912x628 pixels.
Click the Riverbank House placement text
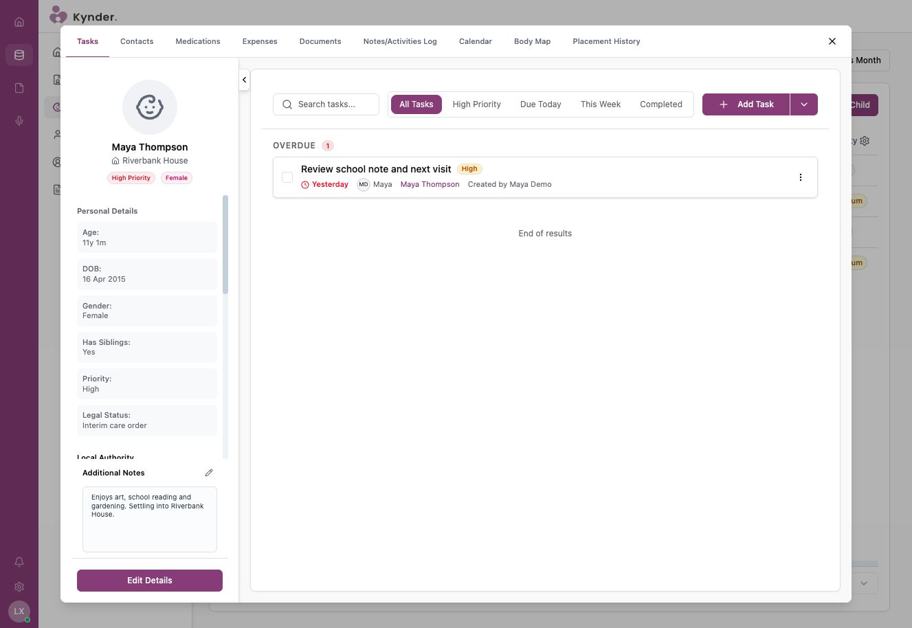pos(155,161)
